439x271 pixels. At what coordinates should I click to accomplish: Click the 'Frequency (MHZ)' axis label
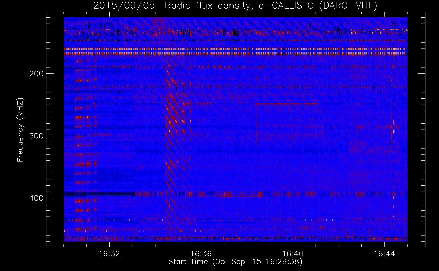pyautogui.click(x=20, y=130)
